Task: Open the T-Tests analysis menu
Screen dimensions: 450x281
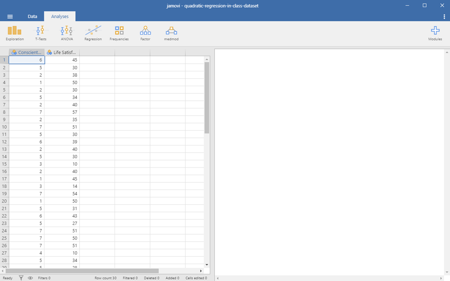Action: coord(41,33)
